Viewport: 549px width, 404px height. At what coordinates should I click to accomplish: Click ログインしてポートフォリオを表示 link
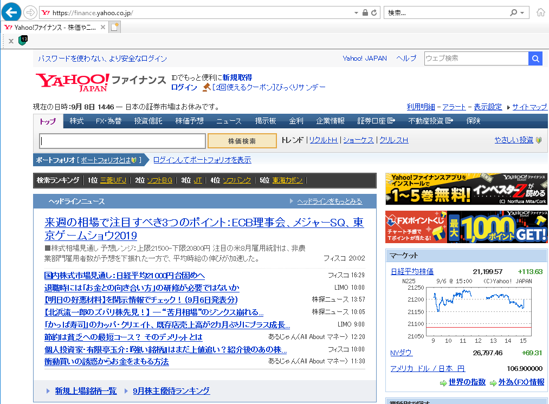(x=202, y=160)
